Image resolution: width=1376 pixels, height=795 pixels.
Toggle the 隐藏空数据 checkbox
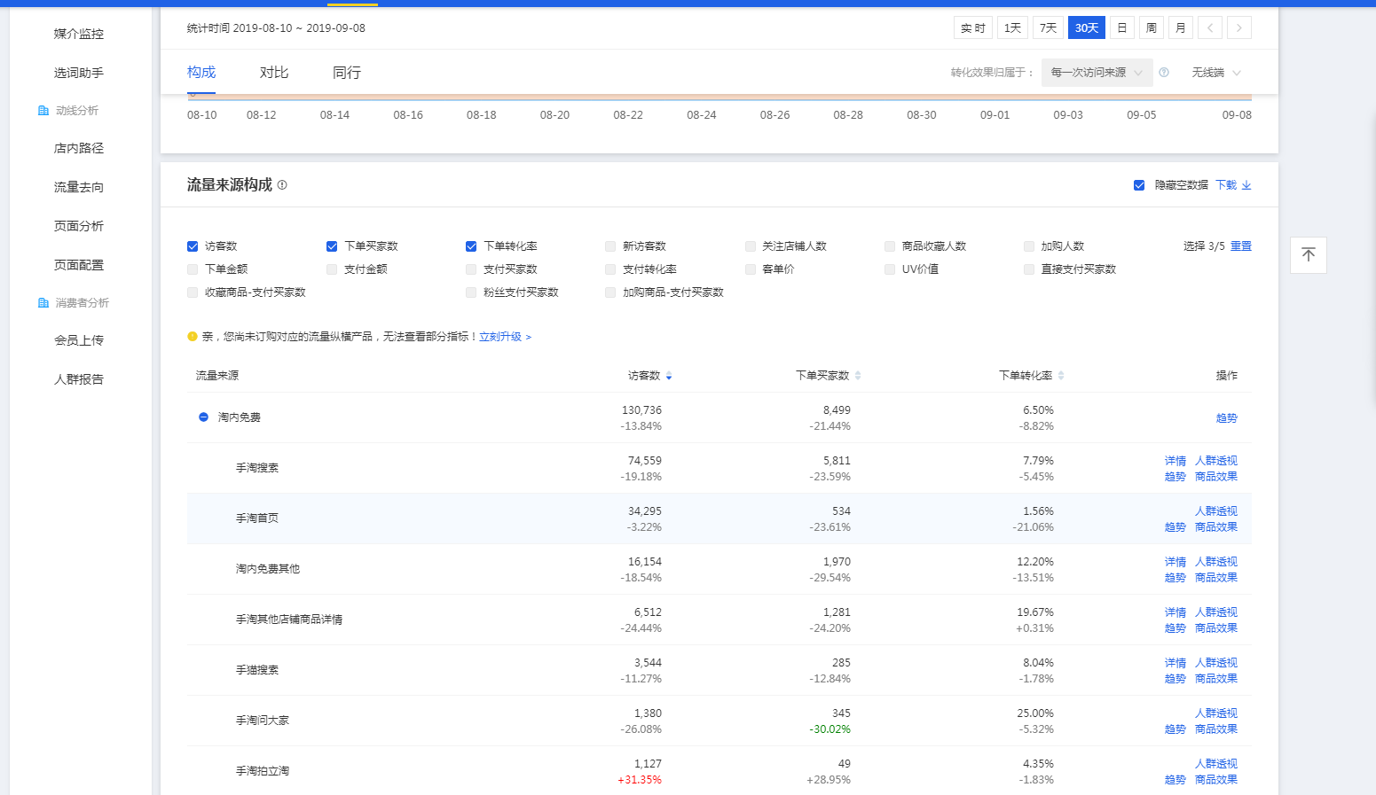point(1139,185)
